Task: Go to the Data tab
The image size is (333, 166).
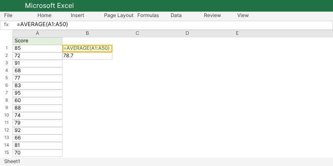Action: point(176,15)
